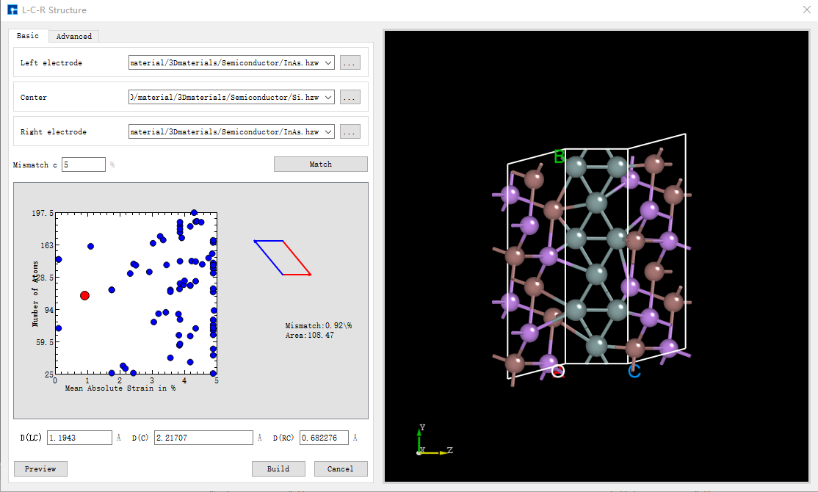Click the blue C lattice vector marker
This screenshot has width=818, height=492.
(x=634, y=371)
